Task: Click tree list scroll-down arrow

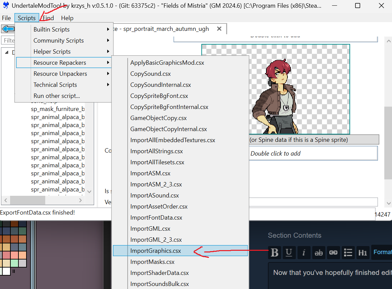Action: (89, 191)
